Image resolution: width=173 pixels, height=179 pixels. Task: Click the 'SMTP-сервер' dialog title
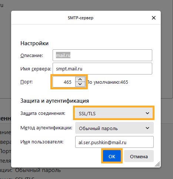(x=80, y=18)
